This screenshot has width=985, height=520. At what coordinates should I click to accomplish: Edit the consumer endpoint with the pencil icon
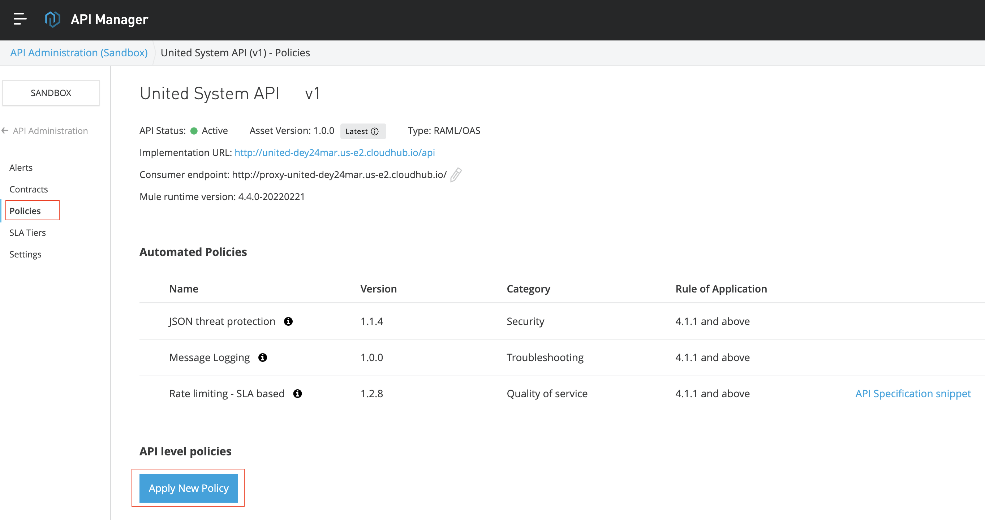(x=455, y=175)
